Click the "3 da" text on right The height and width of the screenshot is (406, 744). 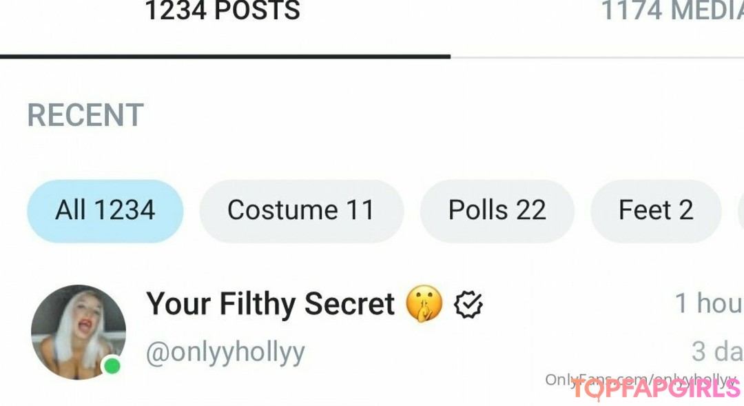(x=717, y=352)
